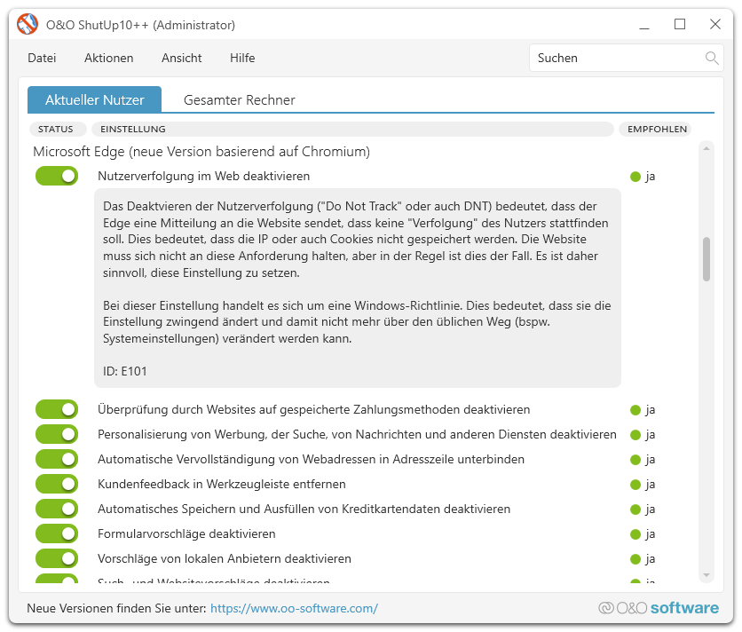Image resolution: width=742 pixels, height=632 pixels.
Task: Toggle Formularvorschläge deaktivieren switch
Action: 57,533
